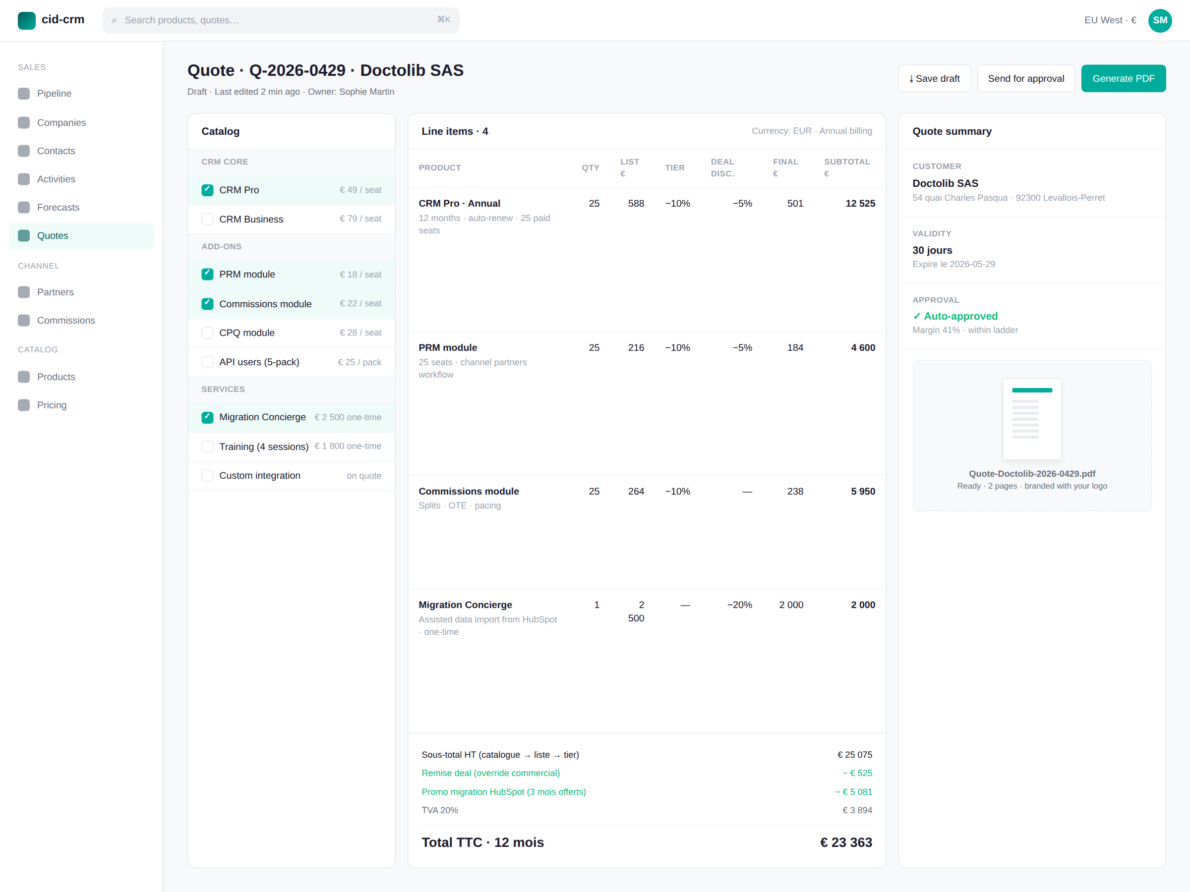
Task: Click the Partners sidebar icon
Action: [x=24, y=292]
